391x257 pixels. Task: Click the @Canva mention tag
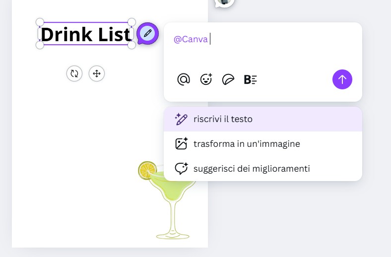191,39
